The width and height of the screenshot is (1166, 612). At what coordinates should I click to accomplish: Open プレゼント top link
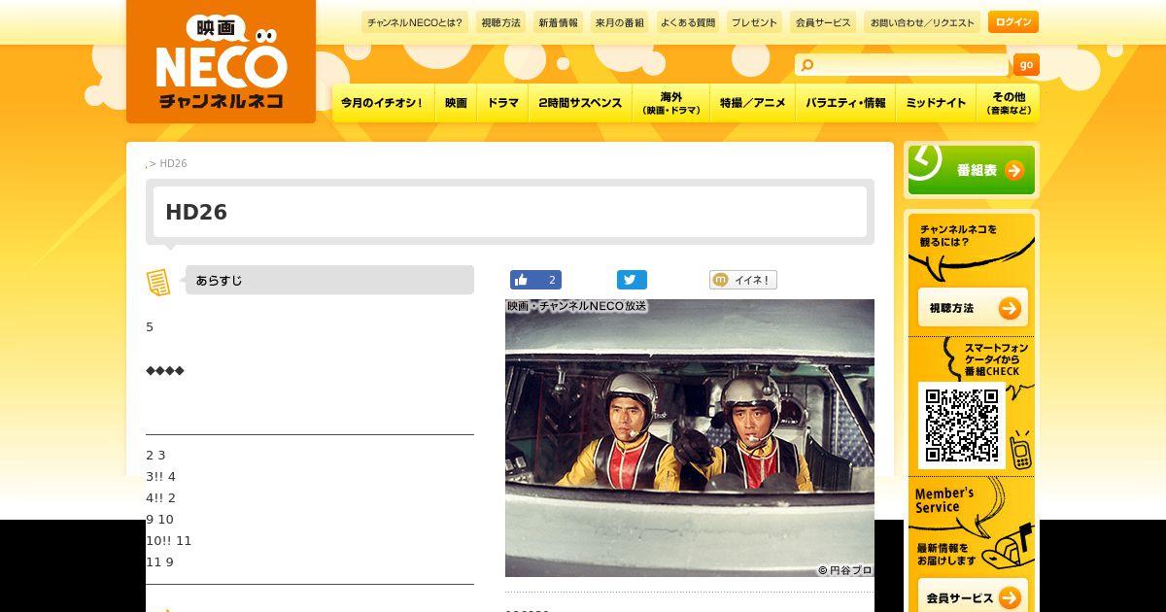pyautogui.click(x=754, y=22)
